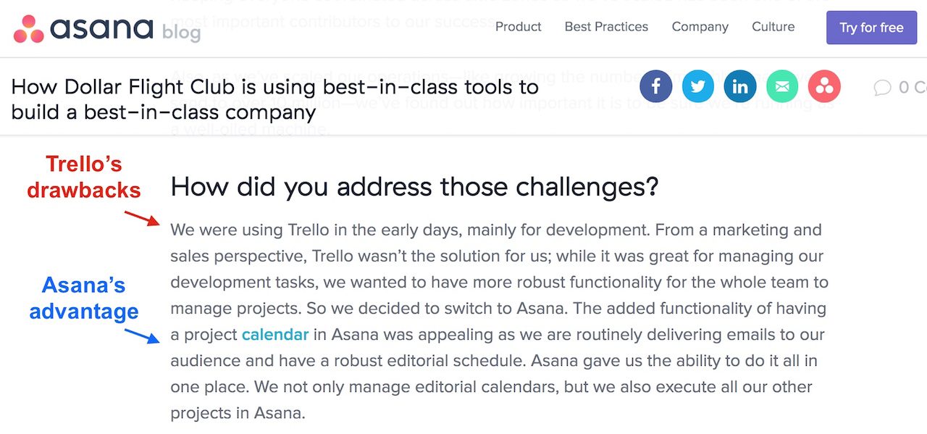Viewport: 927px width, 434px height.
Task: Go to the Company menu item
Action: point(700,27)
